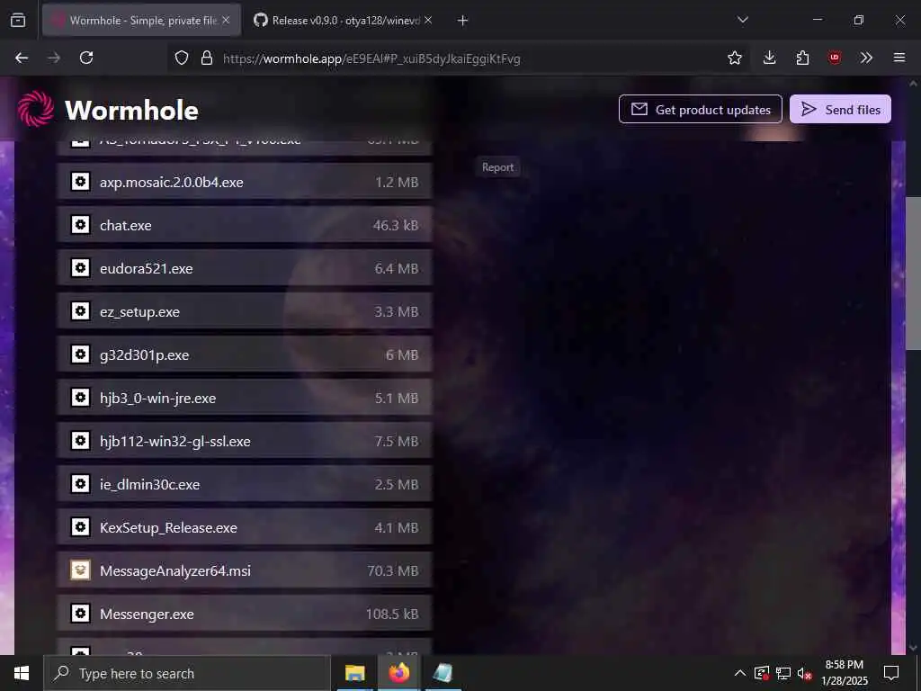Click the package icon for MessageAnalyzer64.msi

[80, 570]
